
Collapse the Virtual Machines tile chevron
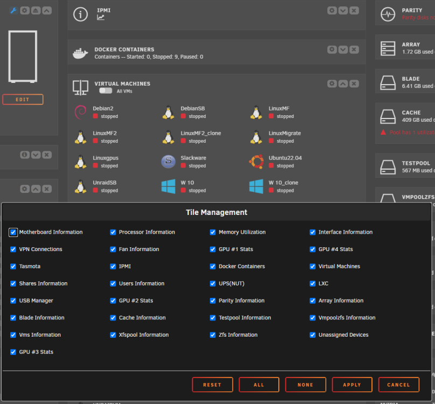[343, 83]
